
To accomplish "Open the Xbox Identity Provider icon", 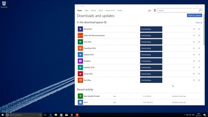I will 80,96.
